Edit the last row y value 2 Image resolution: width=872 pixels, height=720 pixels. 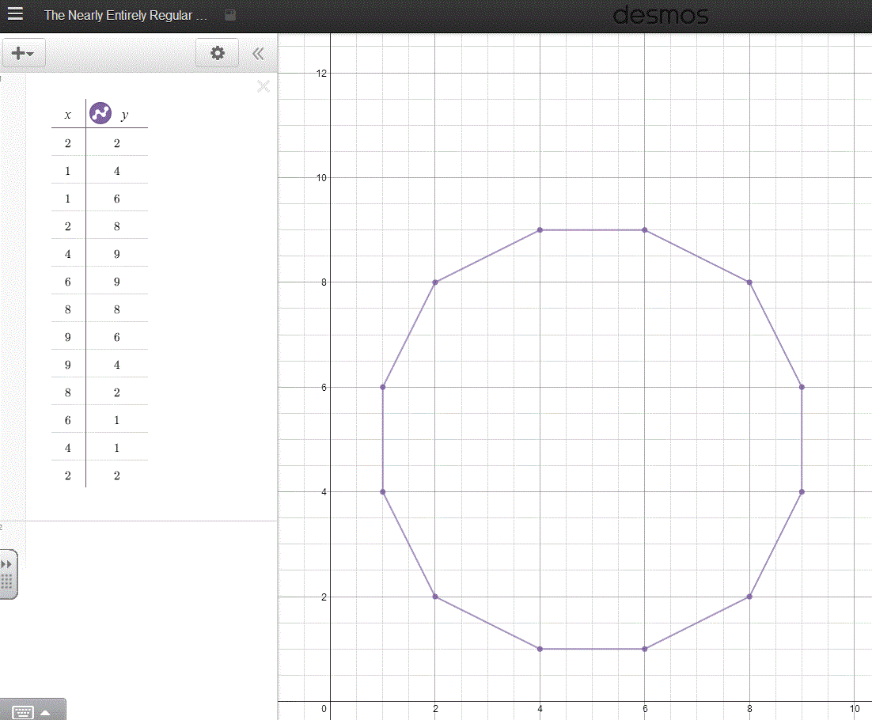tap(117, 476)
